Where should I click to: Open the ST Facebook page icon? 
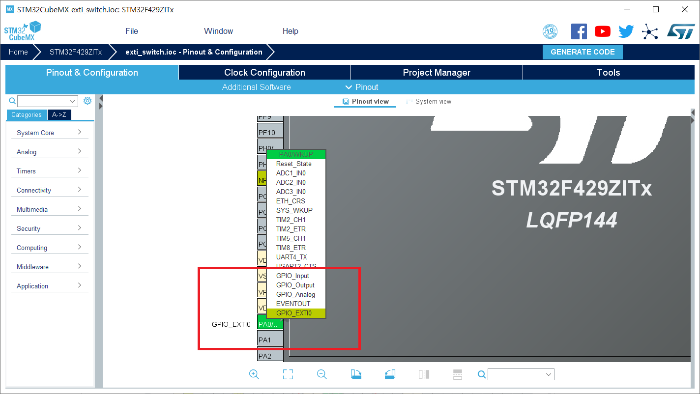tap(579, 31)
